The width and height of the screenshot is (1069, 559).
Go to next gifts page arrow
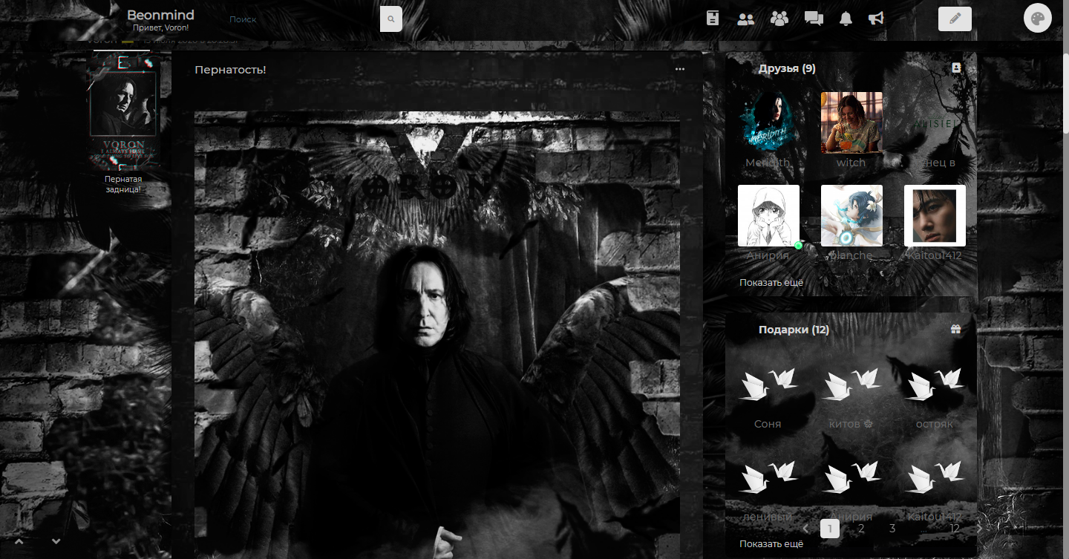coord(980,529)
